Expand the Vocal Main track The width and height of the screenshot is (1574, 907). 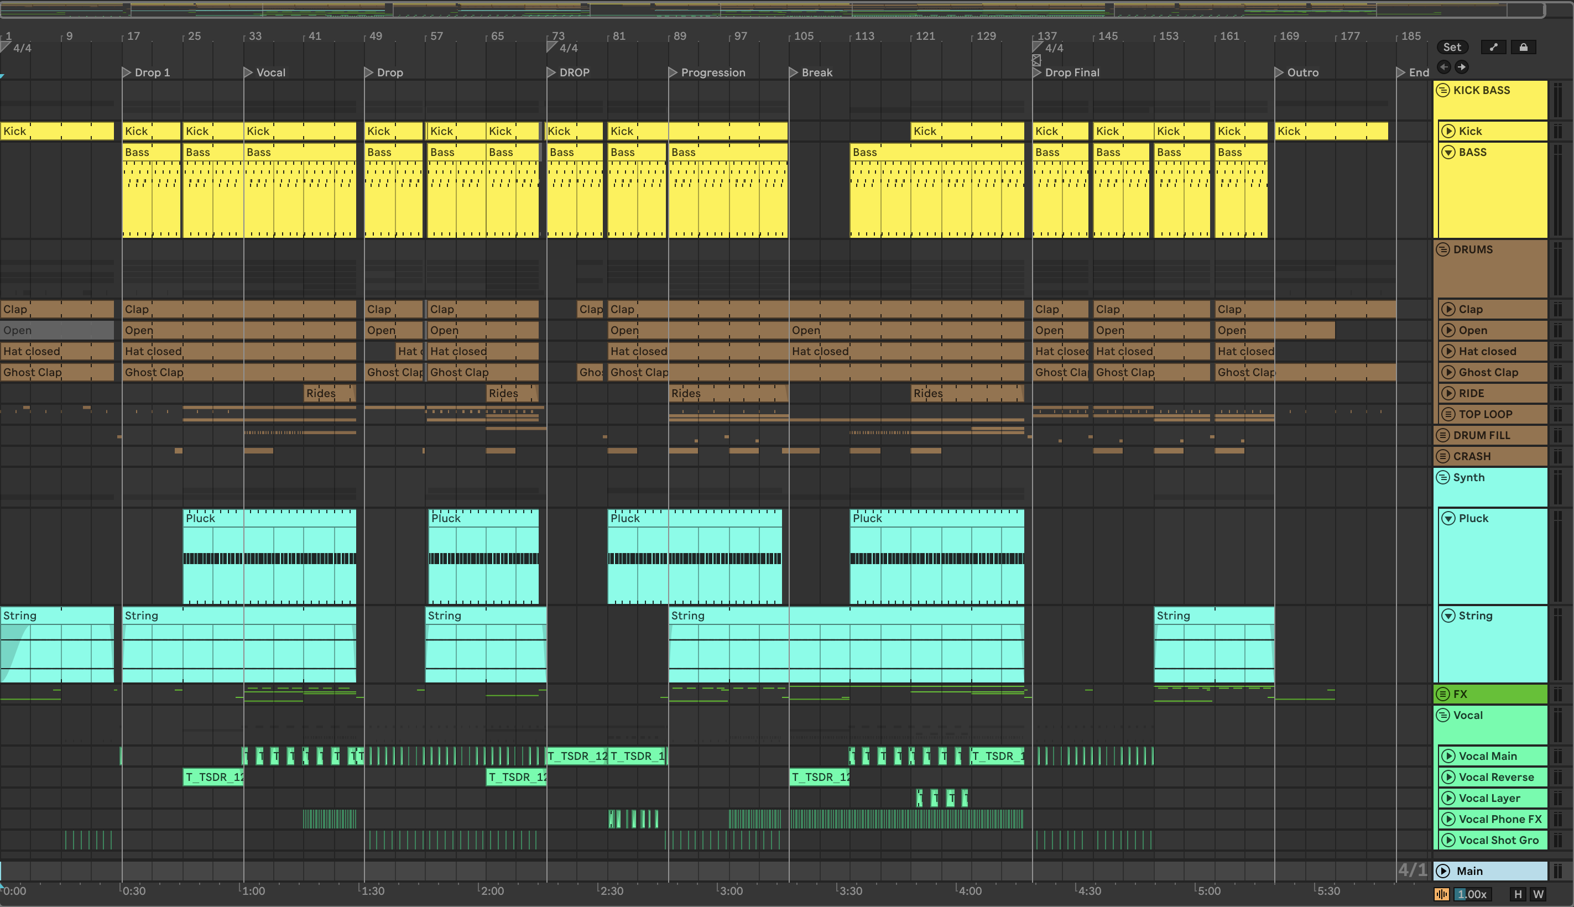coord(1449,756)
